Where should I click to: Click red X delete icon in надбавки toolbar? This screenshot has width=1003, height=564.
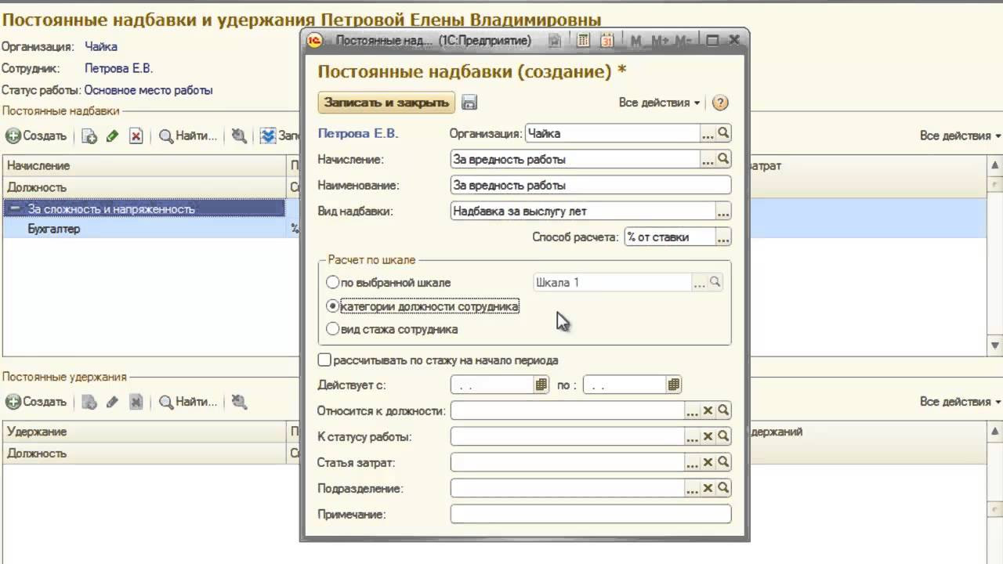coord(136,136)
